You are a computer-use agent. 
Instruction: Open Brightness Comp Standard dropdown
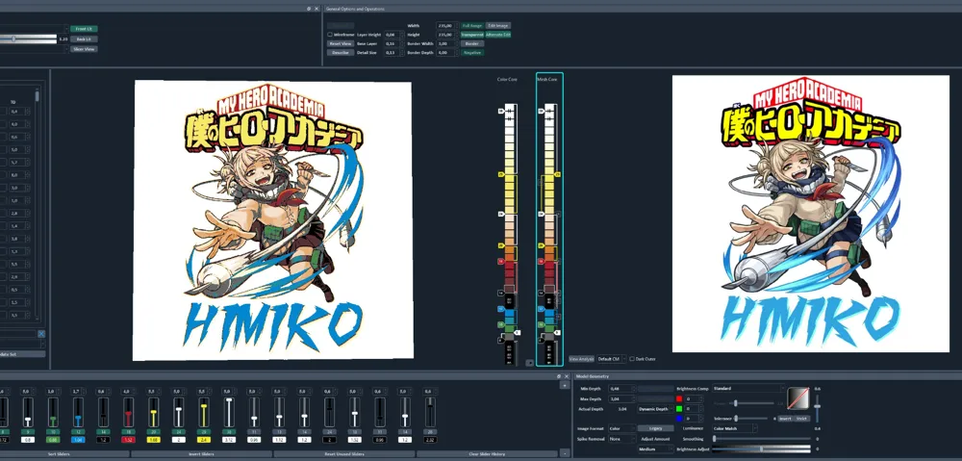pos(748,389)
